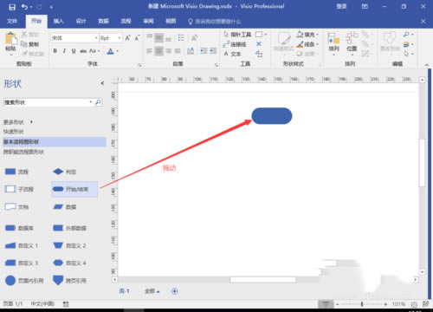Click the increase indent icon
The width and height of the screenshot is (433, 312).
click(213, 51)
